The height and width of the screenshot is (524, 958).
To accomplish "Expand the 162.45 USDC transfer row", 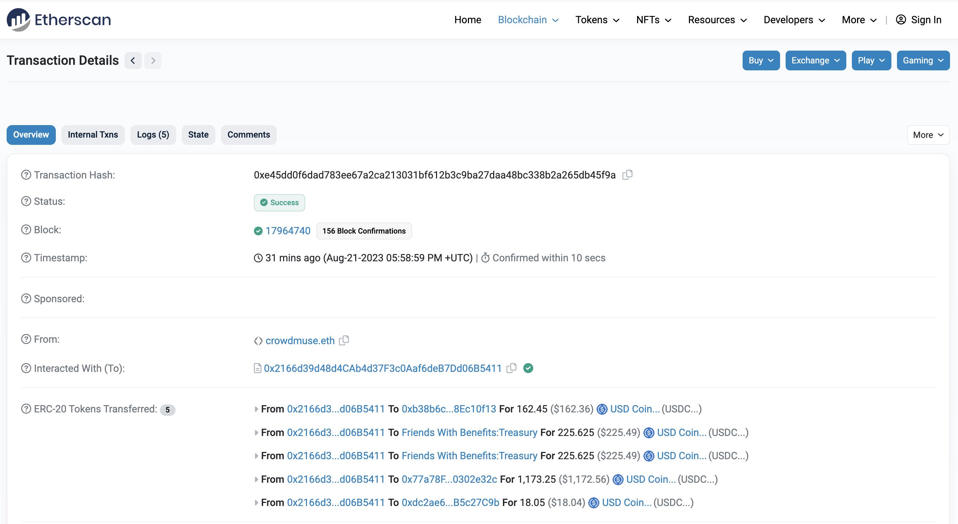I will point(256,409).
